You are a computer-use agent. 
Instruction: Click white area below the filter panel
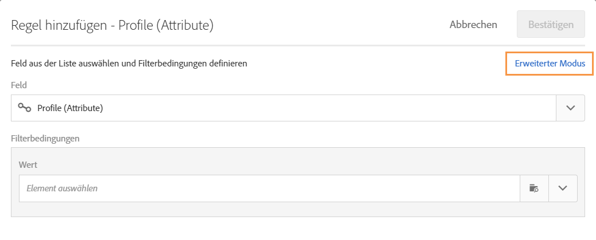[x=298, y=228]
